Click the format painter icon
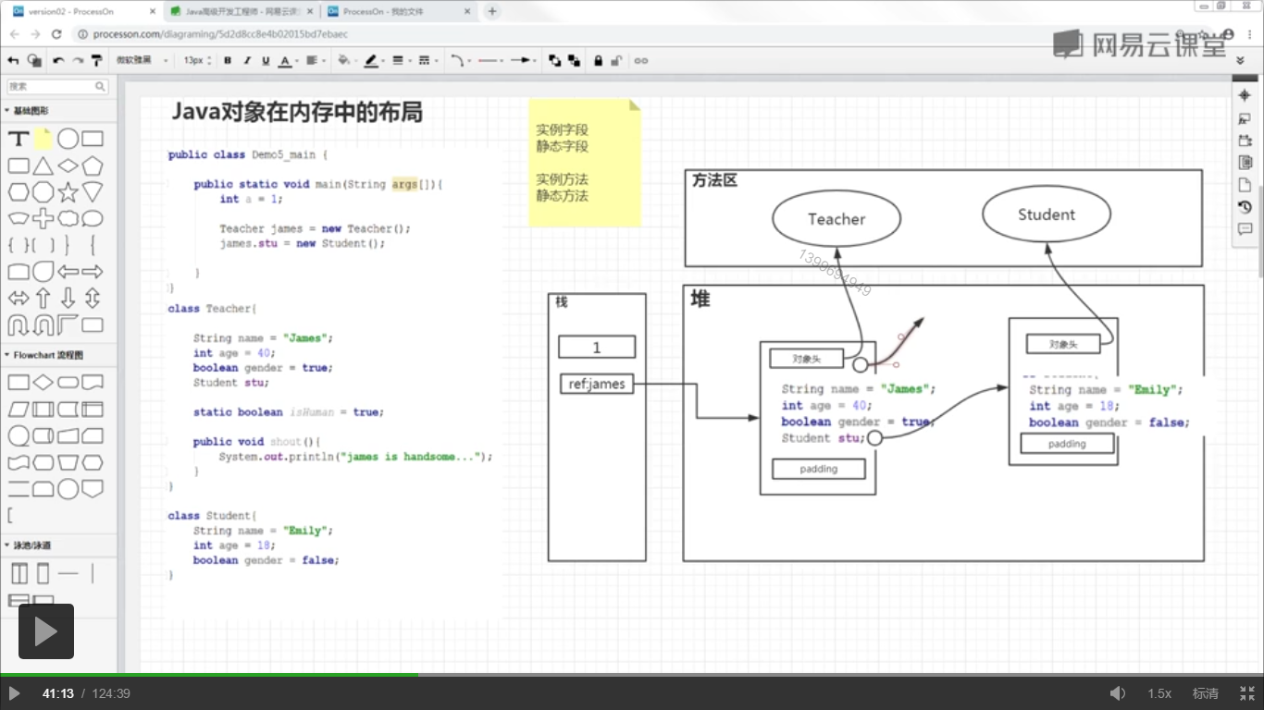This screenshot has width=1264, height=710. pyautogui.click(x=95, y=60)
